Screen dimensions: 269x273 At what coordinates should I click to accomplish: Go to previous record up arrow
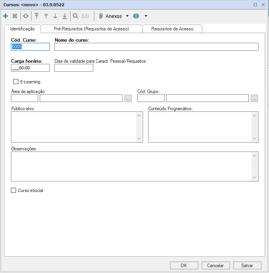pyautogui.click(x=46, y=16)
